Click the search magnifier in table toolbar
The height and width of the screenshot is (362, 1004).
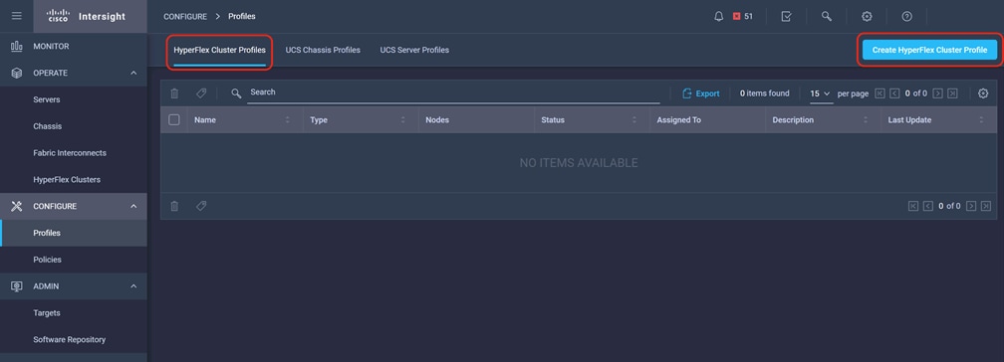tap(236, 93)
